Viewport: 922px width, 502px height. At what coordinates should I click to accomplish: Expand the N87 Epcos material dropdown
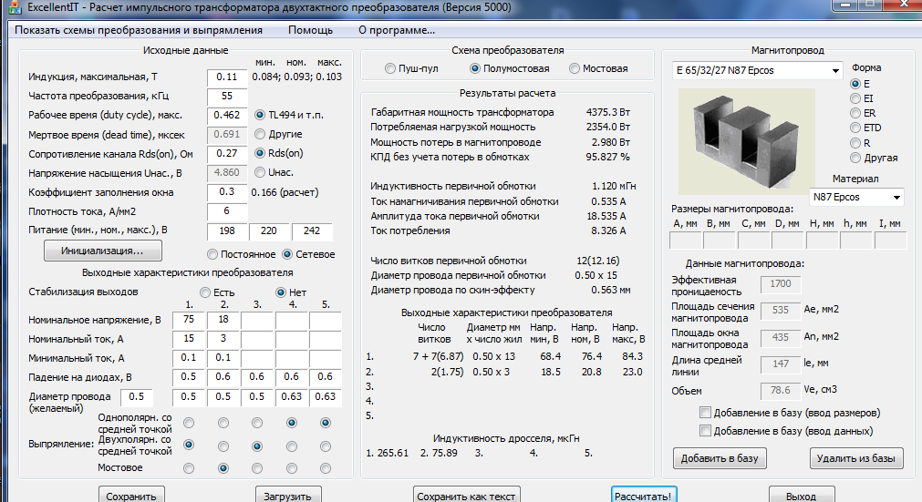[856, 198]
